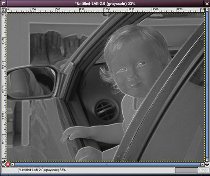Click the blue horizontal scrollbar thumb
The height and width of the screenshot is (176, 210).
[107, 165]
